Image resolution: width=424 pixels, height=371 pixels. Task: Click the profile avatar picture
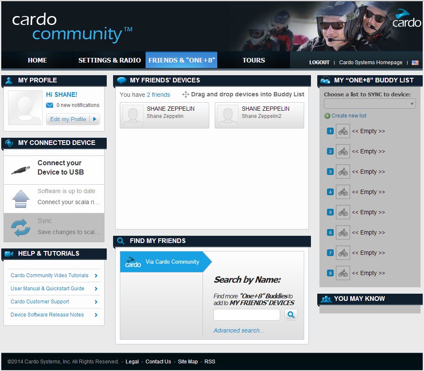(x=25, y=107)
